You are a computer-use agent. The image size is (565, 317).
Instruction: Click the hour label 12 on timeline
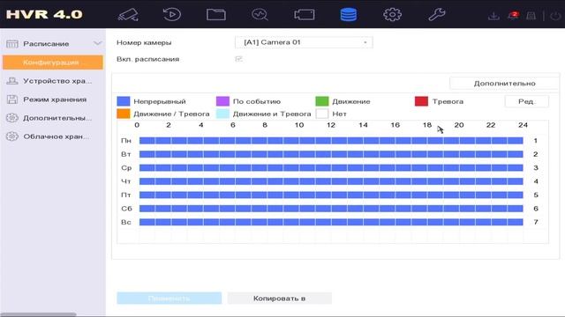pyautogui.click(x=331, y=125)
